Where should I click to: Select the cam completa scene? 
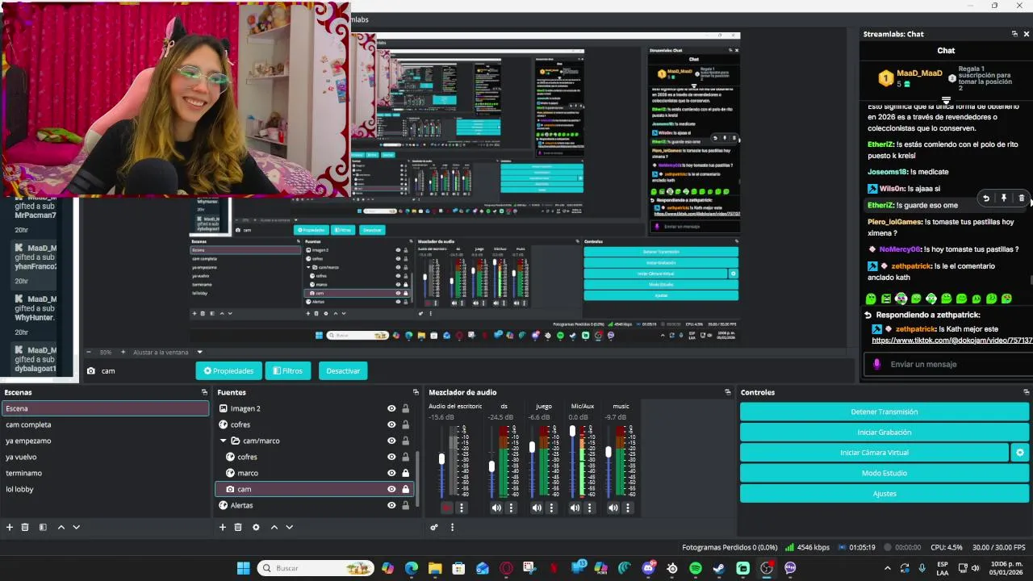point(105,424)
